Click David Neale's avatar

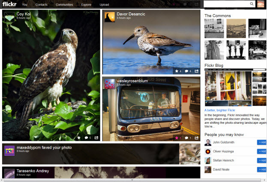pos(208,170)
